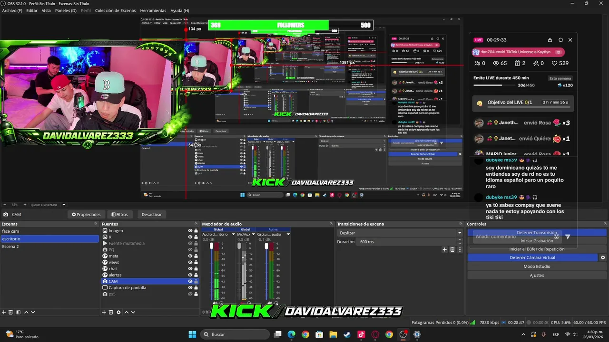Open emoji picker in comment box
This screenshot has width=609, height=342.
click(556, 236)
